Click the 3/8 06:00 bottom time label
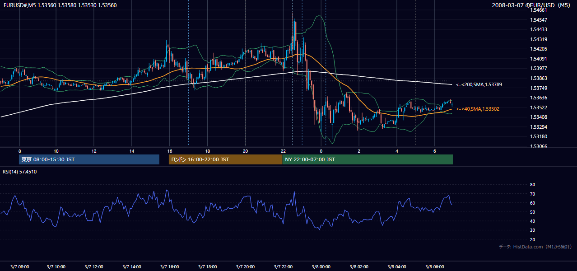 [x=434, y=266]
